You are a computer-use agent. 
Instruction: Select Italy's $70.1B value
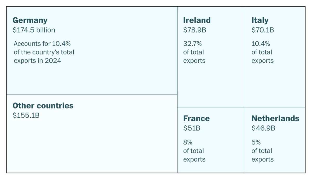pos(263,30)
